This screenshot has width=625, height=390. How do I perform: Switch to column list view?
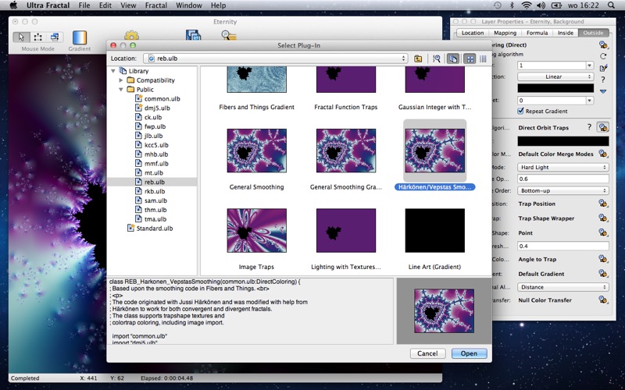pyautogui.click(x=483, y=58)
